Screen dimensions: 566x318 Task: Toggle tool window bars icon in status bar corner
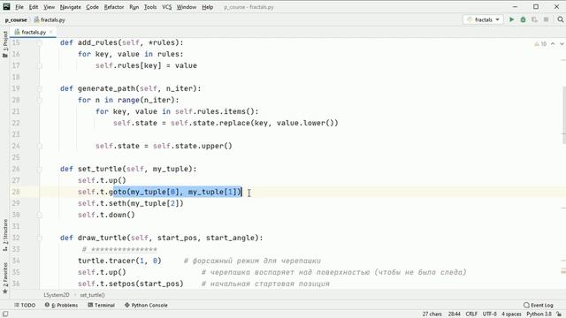click(5, 314)
